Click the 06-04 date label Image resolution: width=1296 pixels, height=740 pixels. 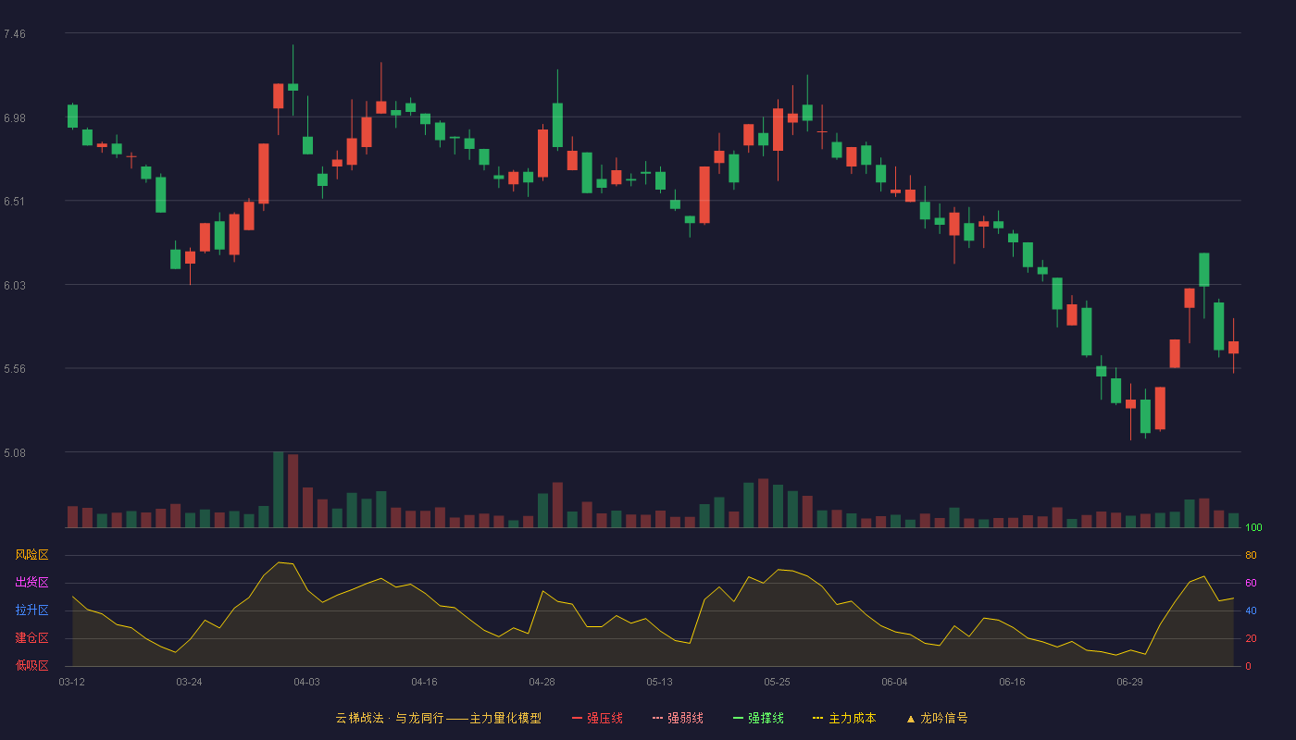894,682
